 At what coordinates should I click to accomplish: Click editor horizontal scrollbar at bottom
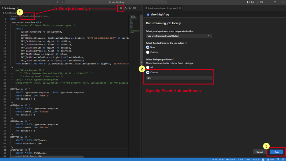(x=47, y=157)
